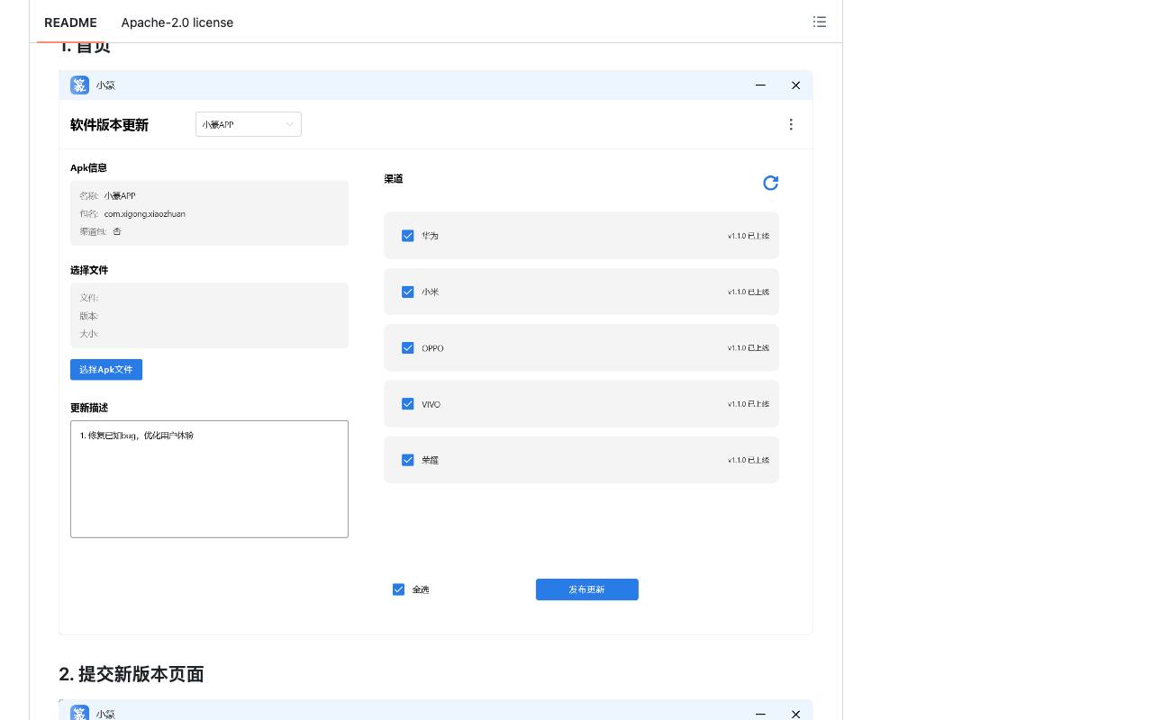This screenshot has width=1153, height=720.
Task: Click the com.xigong.xiaozhuan package name
Action: tap(144, 213)
